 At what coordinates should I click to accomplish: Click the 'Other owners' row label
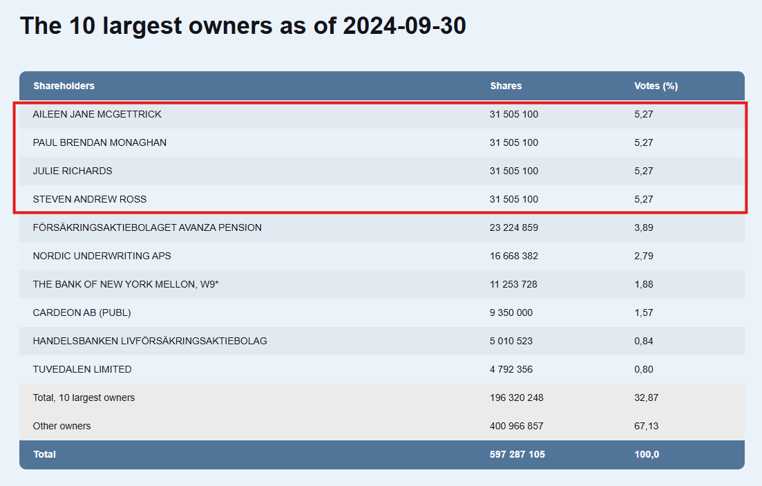click(x=61, y=426)
